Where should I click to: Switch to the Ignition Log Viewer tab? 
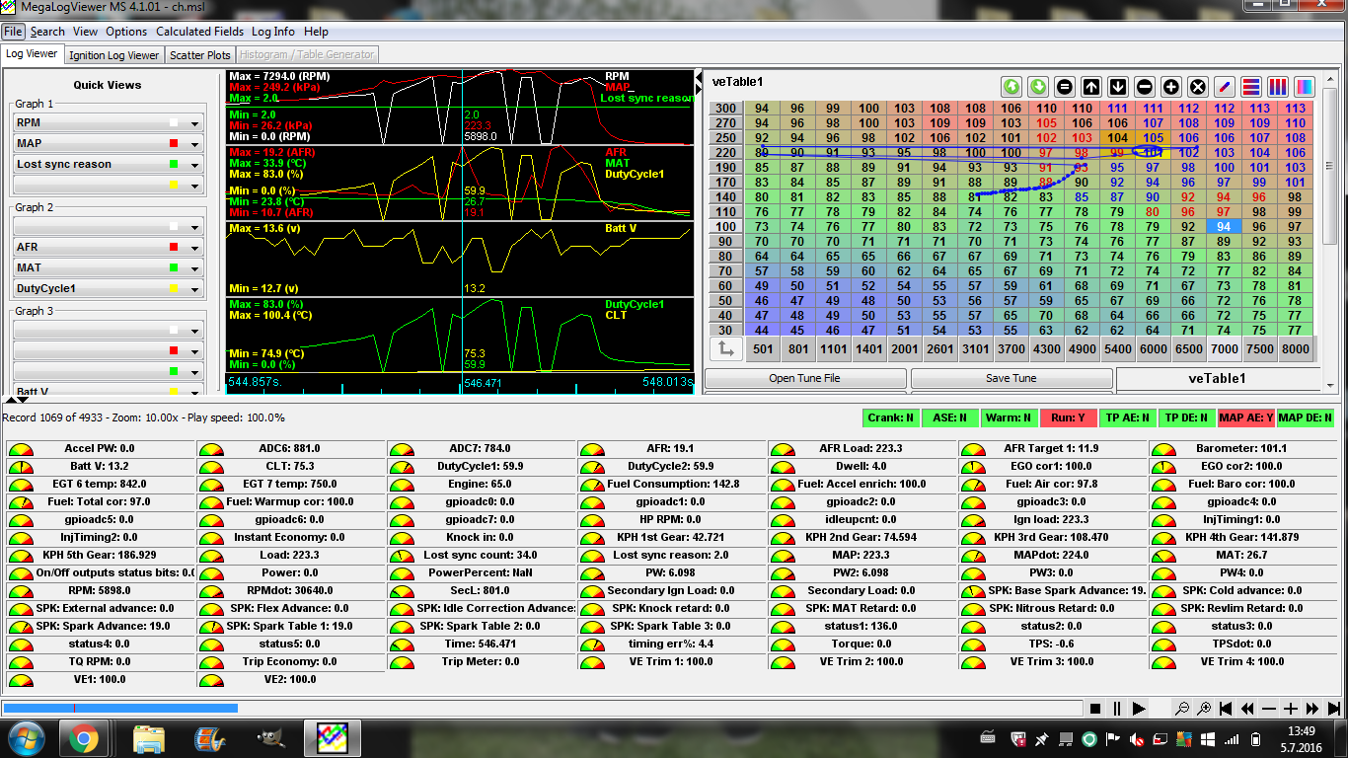[x=114, y=55]
